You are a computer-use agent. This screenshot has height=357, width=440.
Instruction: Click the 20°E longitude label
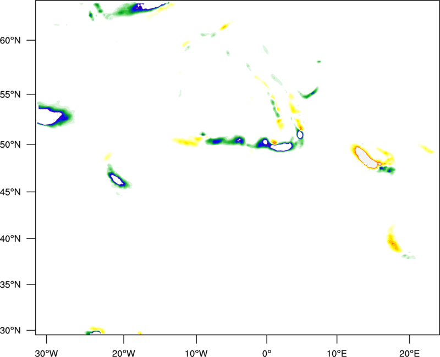[x=409, y=353]
